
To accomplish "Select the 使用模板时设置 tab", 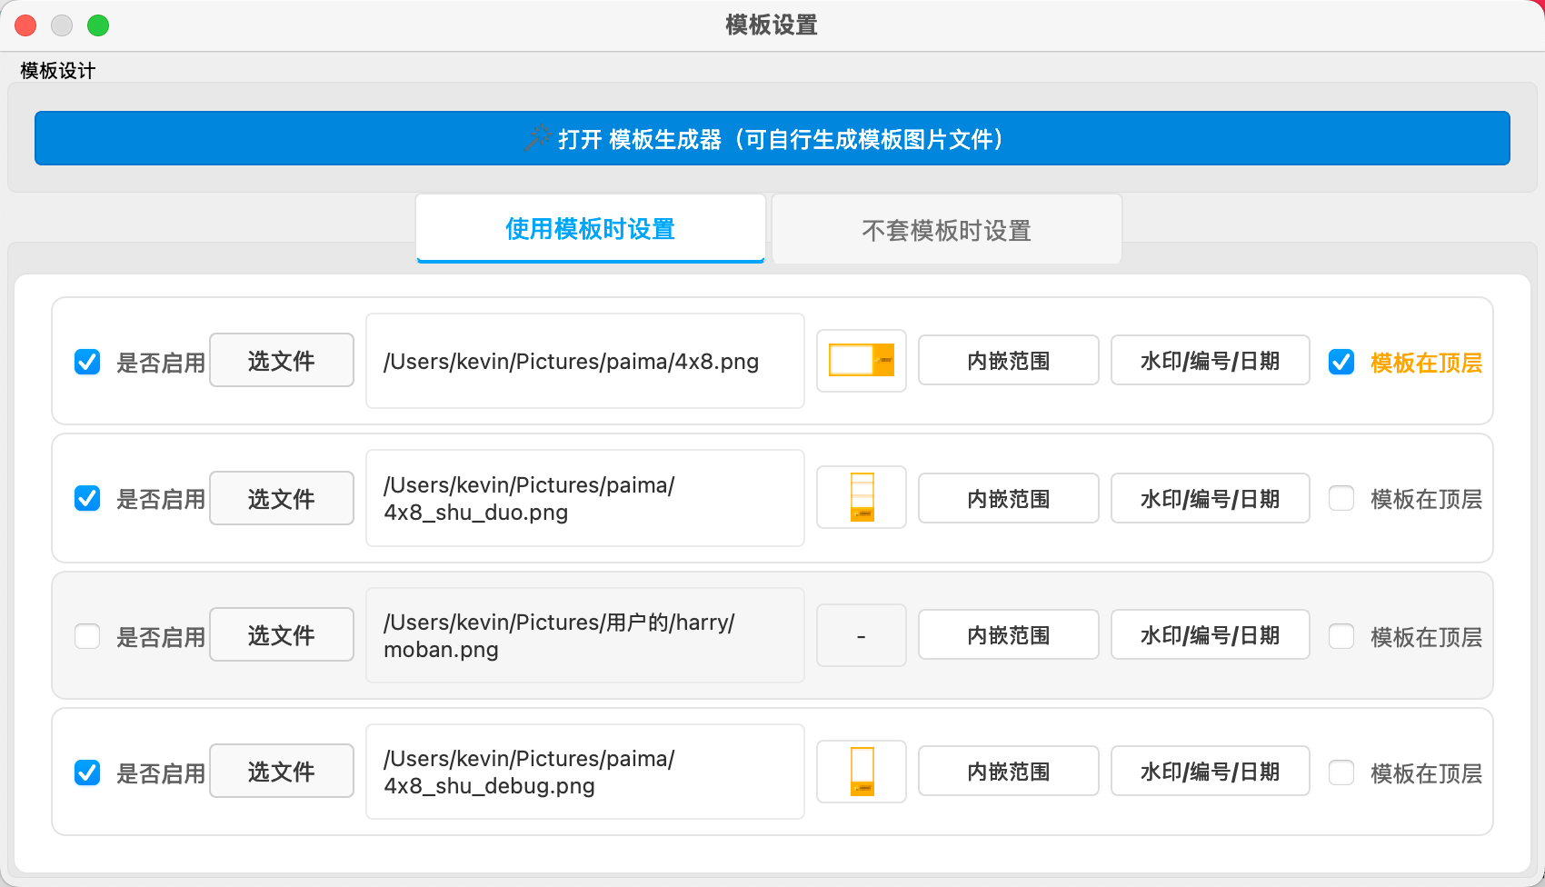I will (589, 229).
